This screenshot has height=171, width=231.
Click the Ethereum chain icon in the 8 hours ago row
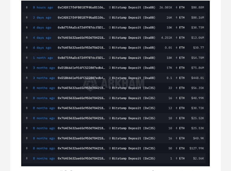click(x=27, y=7)
